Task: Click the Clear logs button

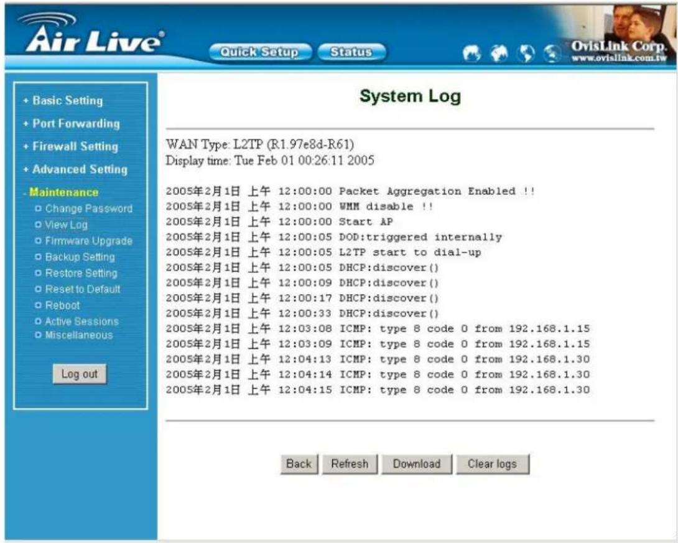Action: [x=492, y=464]
